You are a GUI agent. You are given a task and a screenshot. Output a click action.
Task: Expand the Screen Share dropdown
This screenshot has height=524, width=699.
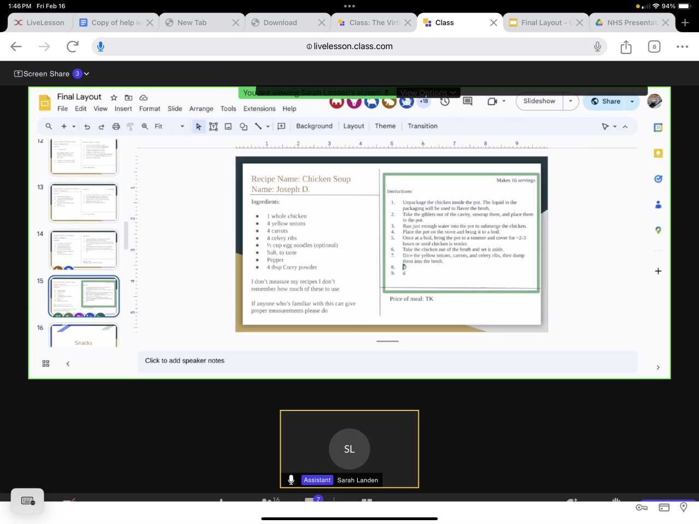pyautogui.click(x=86, y=74)
